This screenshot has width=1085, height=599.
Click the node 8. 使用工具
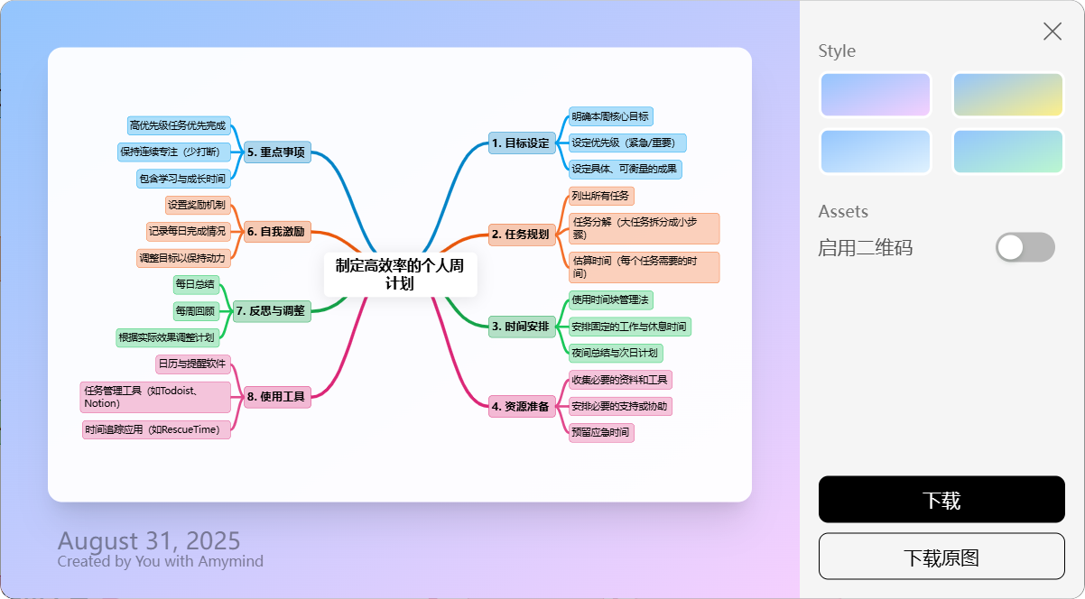[x=276, y=396]
